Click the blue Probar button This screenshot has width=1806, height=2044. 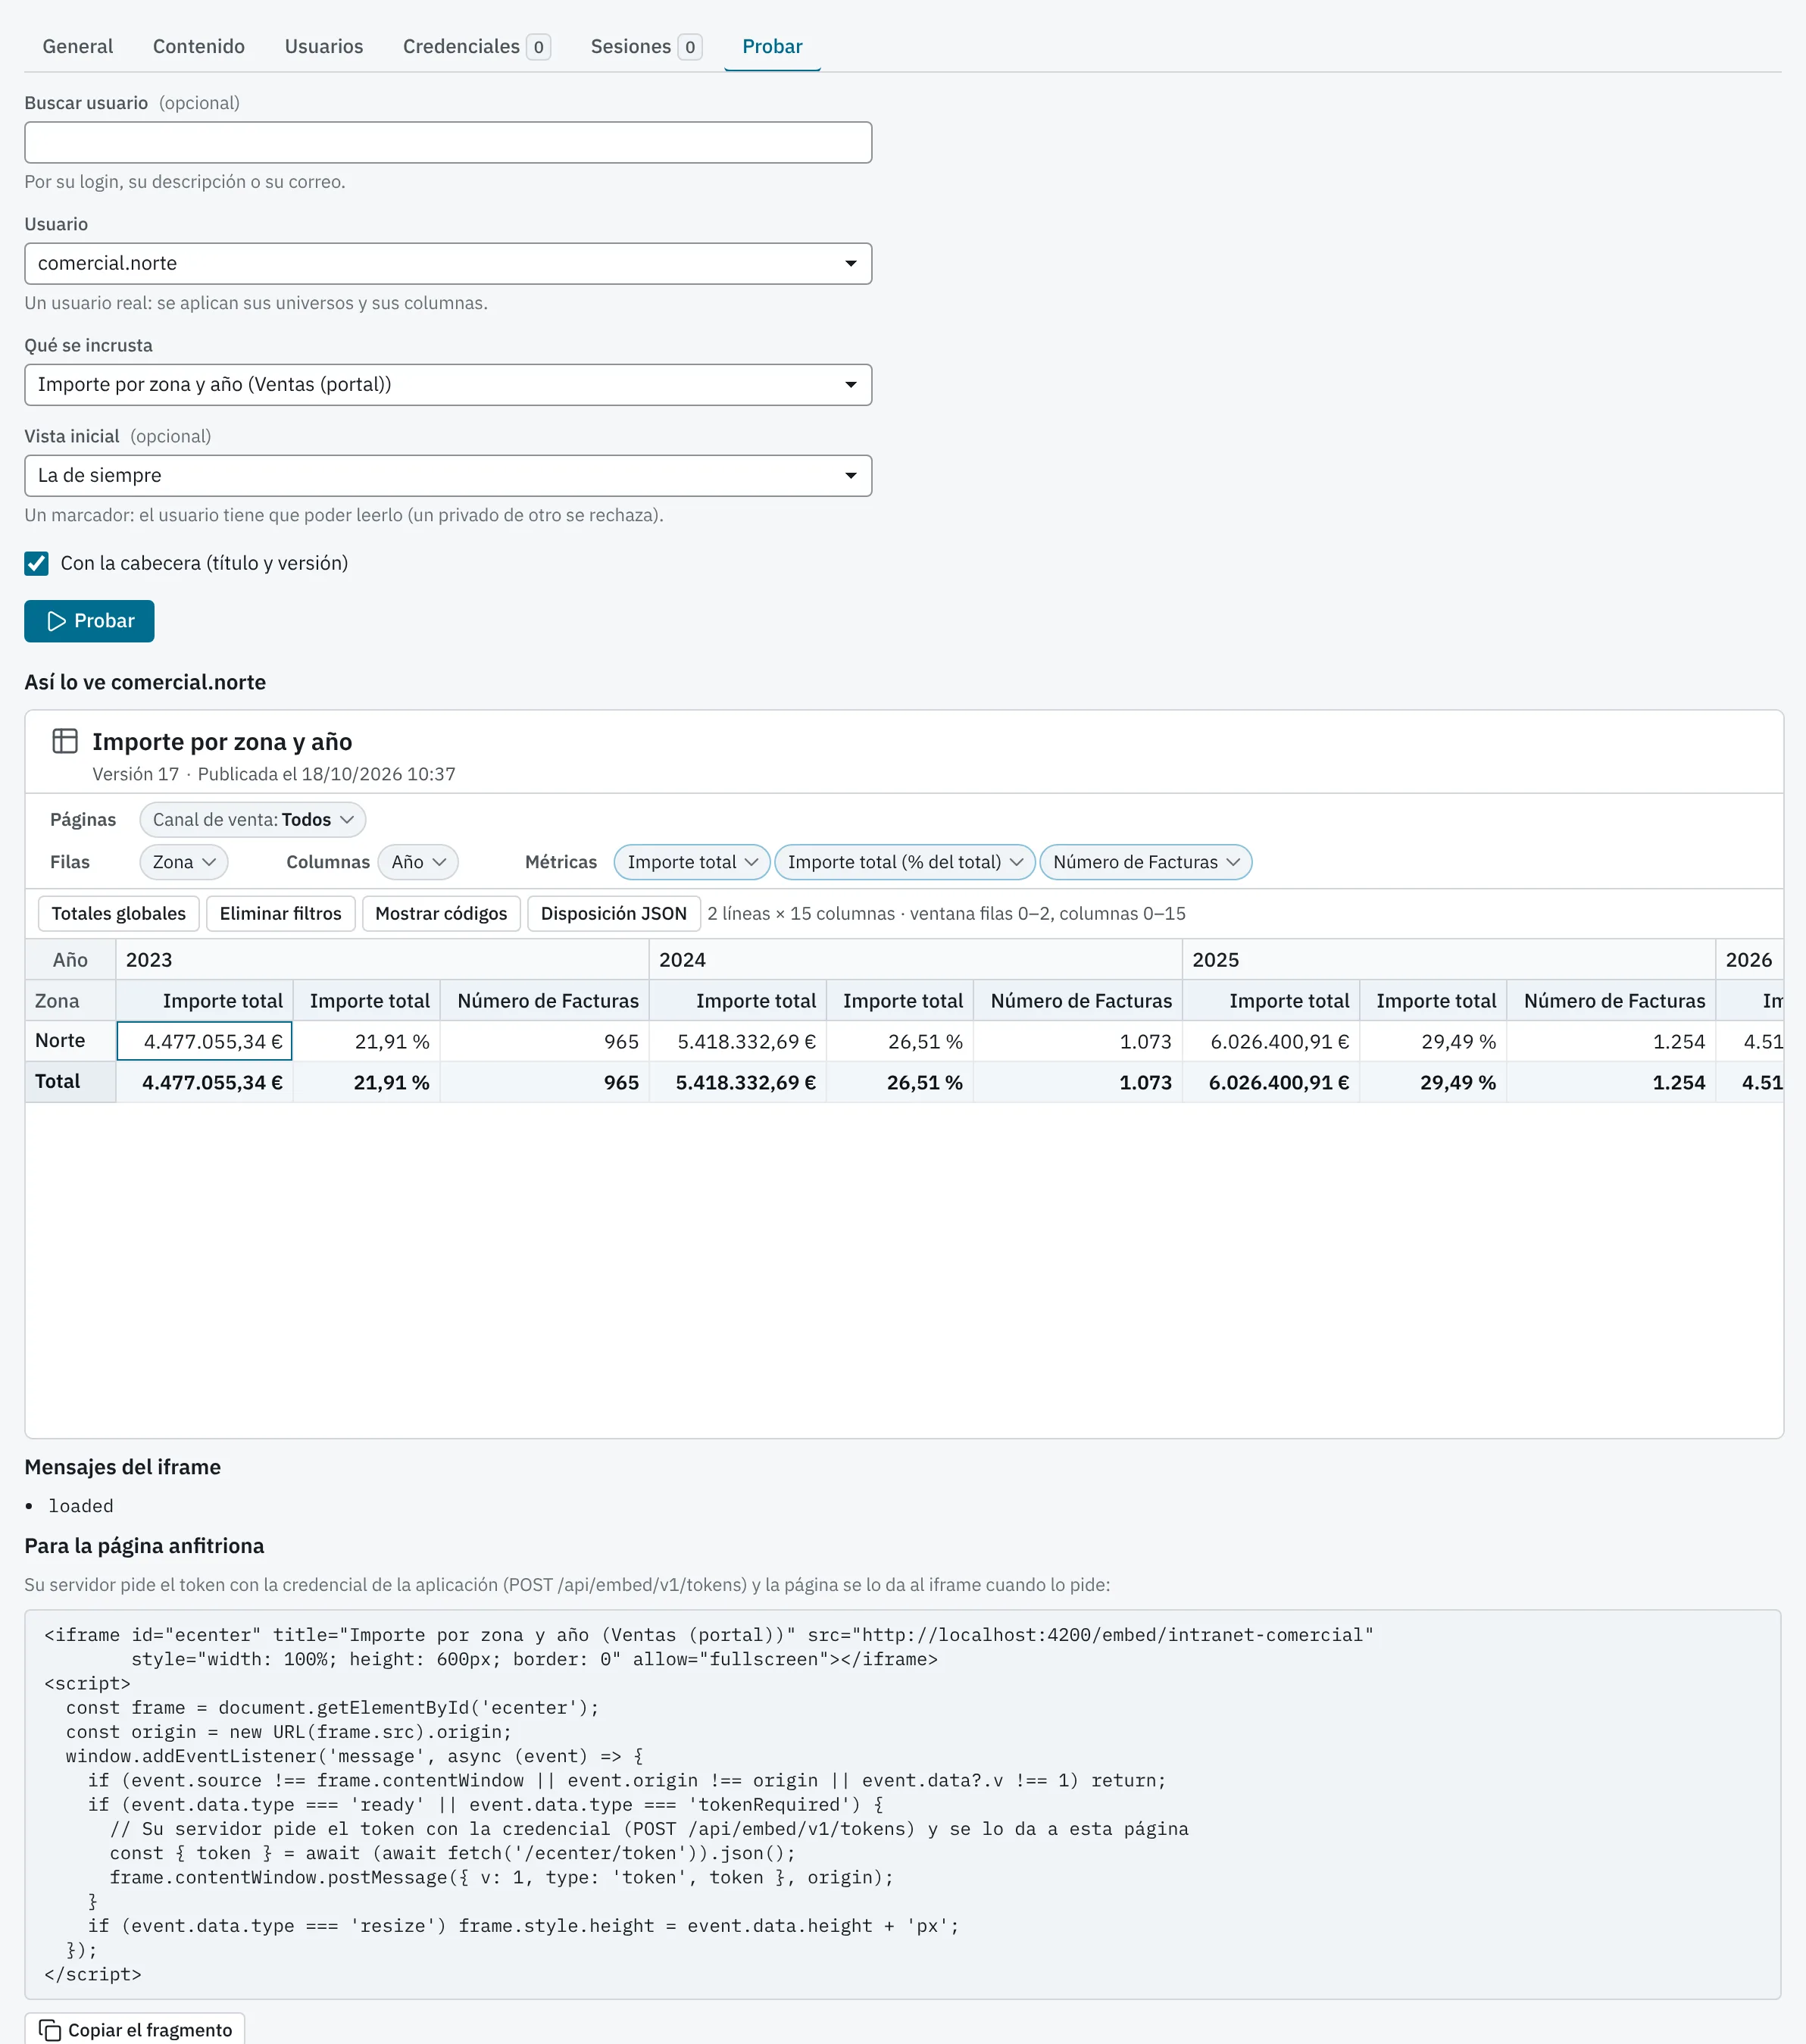pos(89,621)
